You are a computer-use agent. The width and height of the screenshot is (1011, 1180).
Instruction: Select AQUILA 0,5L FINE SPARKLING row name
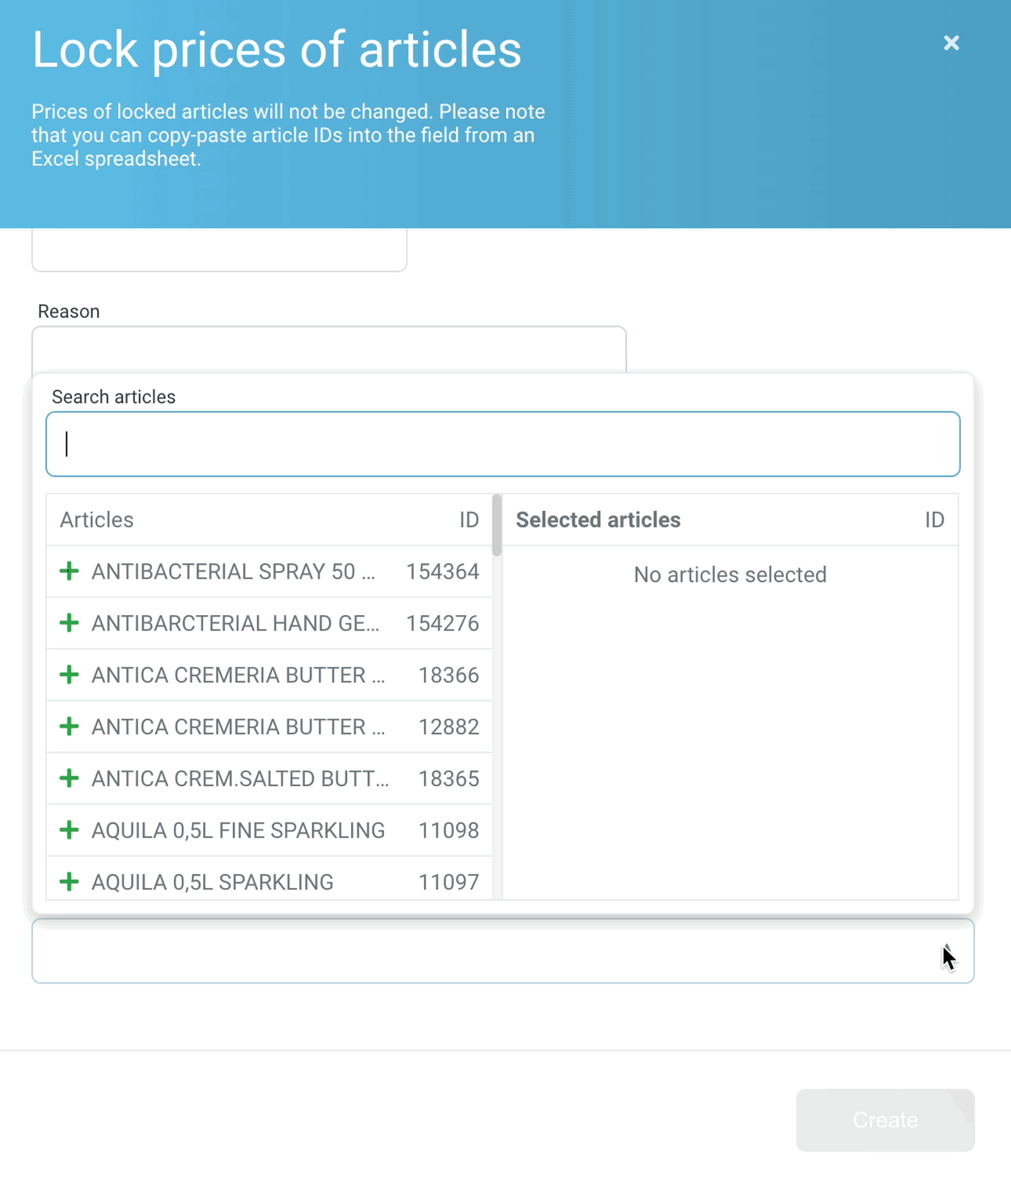click(238, 830)
